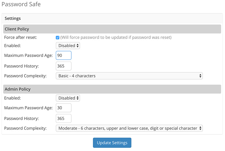This screenshot has height=151, width=225.
Task: Expand the Basic - 4 characters complexity dropdown
Action: click(x=129, y=76)
